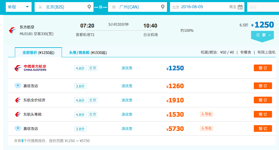
Task: Click the 4.8分 rating in 东航头等舱 row
Action: pos(80,115)
